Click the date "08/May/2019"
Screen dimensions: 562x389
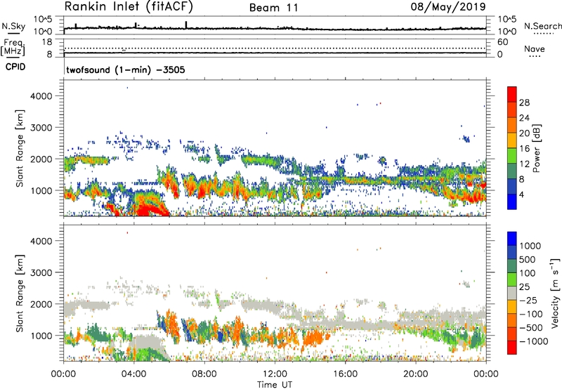coord(448,7)
